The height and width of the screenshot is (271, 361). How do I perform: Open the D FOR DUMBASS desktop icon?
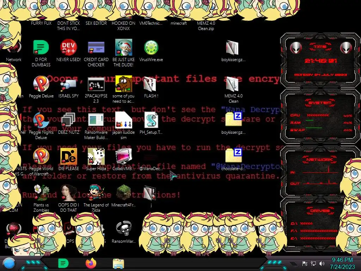coord(41,48)
